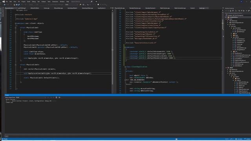Open the Debug menu
The height and width of the screenshot is (141, 251).
point(34,2)
